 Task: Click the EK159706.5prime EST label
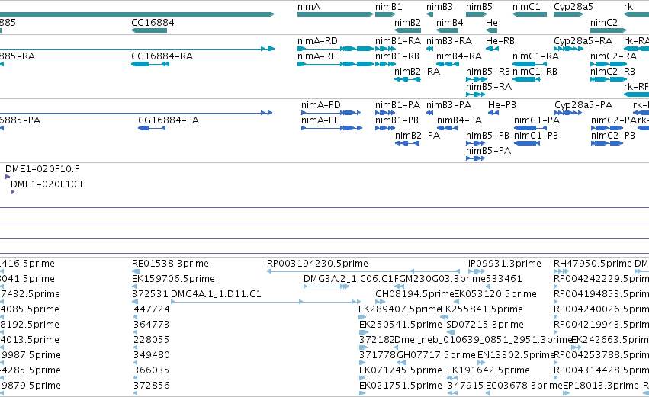173,279
